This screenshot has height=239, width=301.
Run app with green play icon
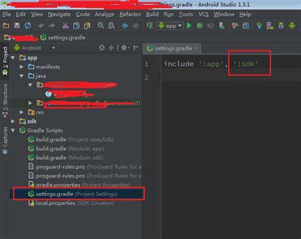(x=189, y=26)
